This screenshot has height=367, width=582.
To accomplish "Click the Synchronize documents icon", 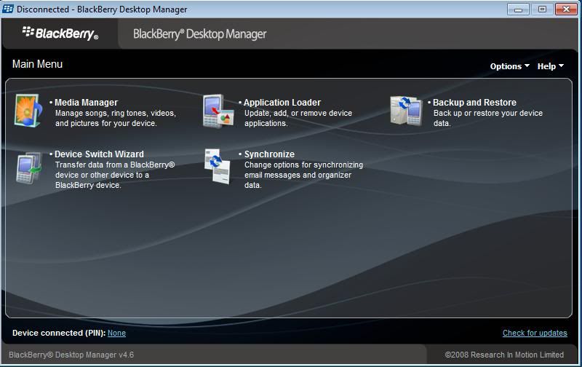I will pos(218,166).
